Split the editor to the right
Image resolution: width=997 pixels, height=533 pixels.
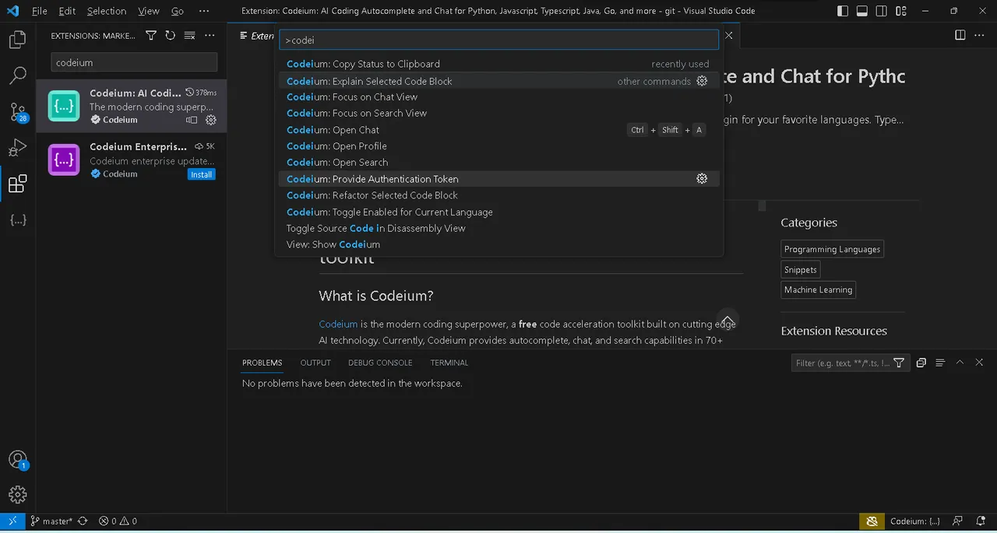960,36
